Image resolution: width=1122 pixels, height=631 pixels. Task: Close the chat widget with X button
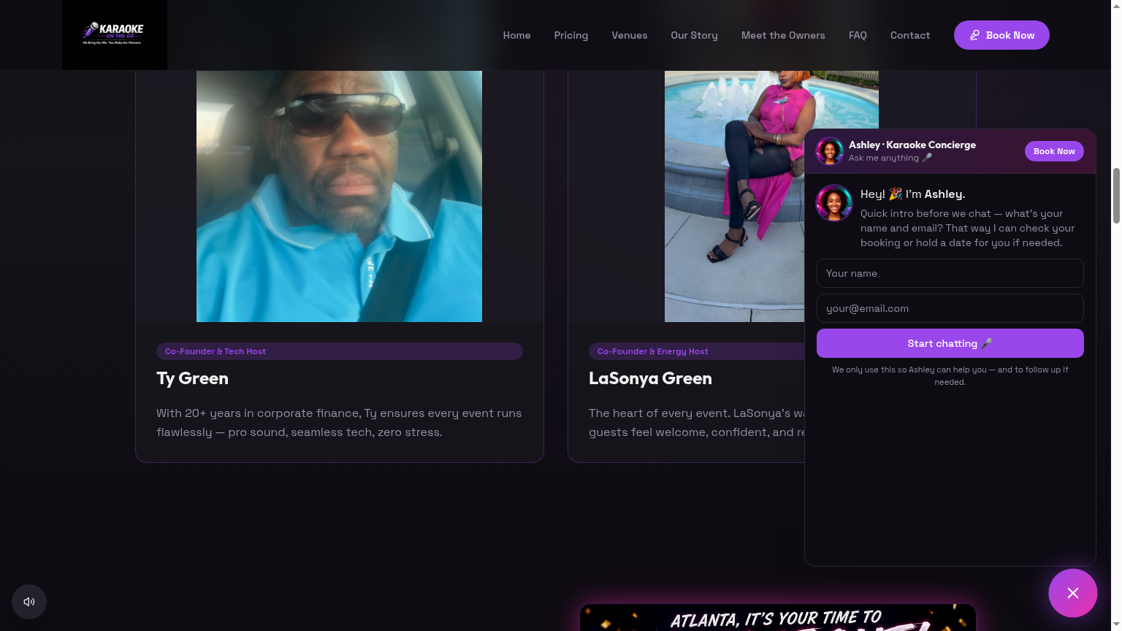pos(1072,593)
